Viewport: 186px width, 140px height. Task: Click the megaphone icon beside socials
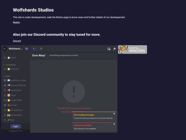[x=5, y=105]
